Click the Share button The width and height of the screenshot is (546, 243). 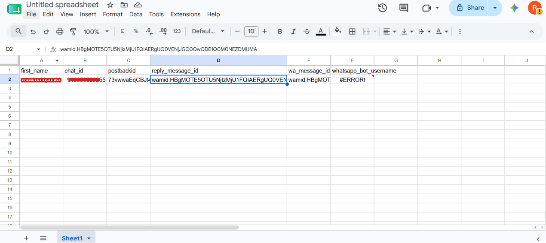[469, 8]
